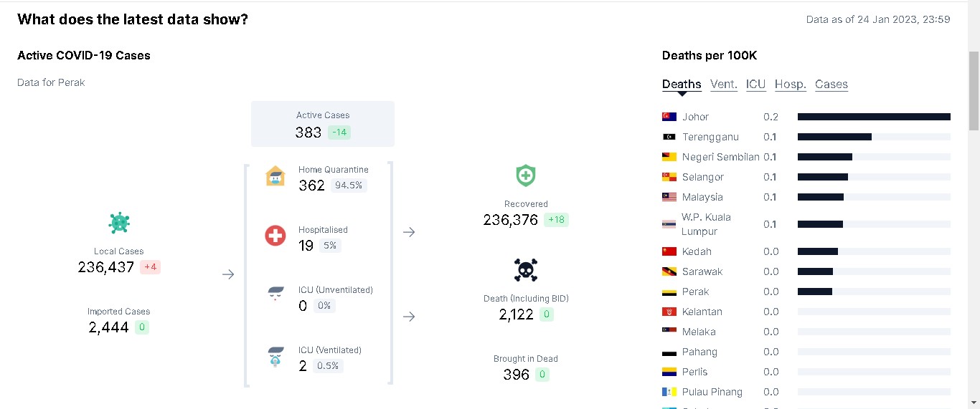Image resolution: width=980 pixels, height=409 pixels.
Task: Open the Hosp. tab
Action: (791, 84)
